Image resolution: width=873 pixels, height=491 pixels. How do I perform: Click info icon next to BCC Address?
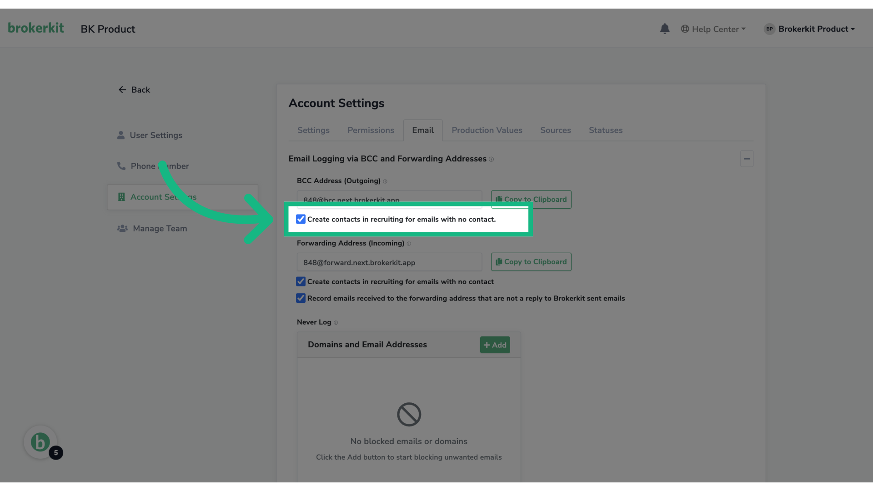[385, 181]
